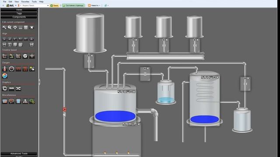
Task: Click the G timeline component icon
Action: point(25,56)
